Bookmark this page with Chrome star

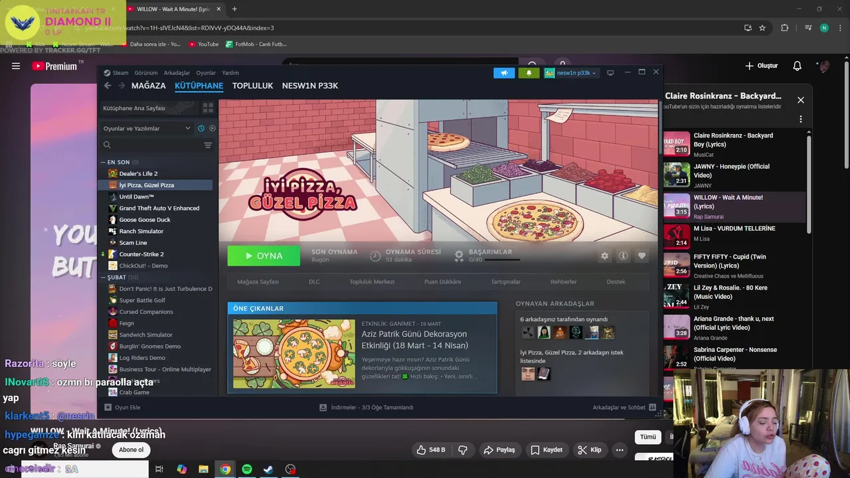tap(762, 28)
